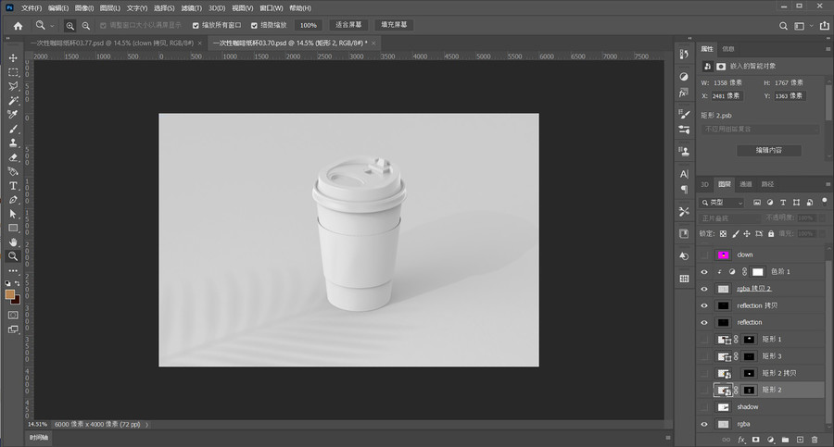Create a new layer with the plus icon
This screenshot has width=834, height=447.
point(800,440)
